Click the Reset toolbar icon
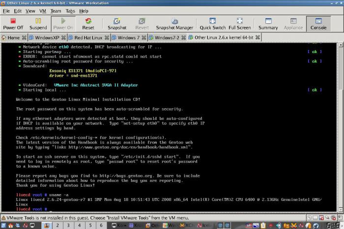344x229 pixels. [x=88, y=24]
